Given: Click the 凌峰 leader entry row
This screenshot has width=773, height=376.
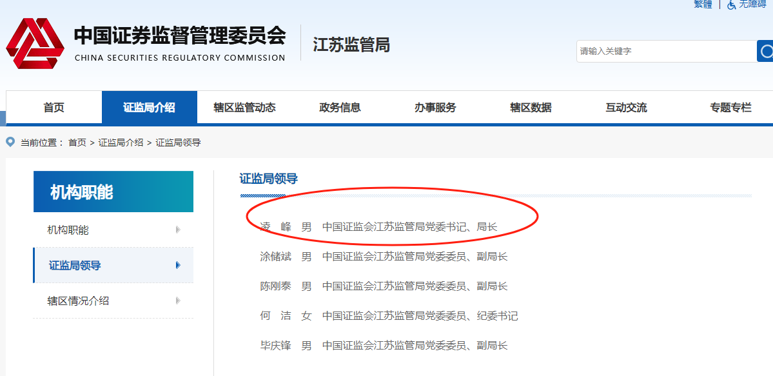Looking at the screenshot, I should tap(378, 227).
